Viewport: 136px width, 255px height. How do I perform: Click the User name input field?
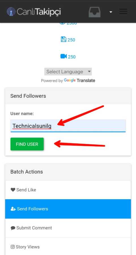[68, 126]
